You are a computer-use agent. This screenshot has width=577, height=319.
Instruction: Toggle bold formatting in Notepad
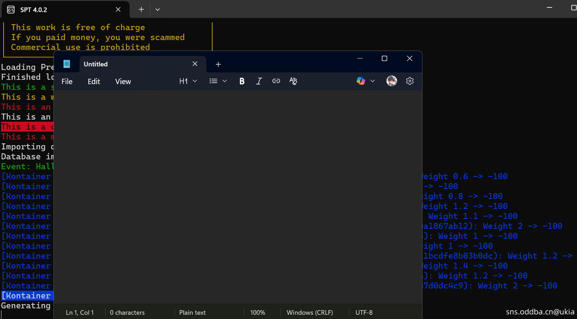tap(242, 81)
